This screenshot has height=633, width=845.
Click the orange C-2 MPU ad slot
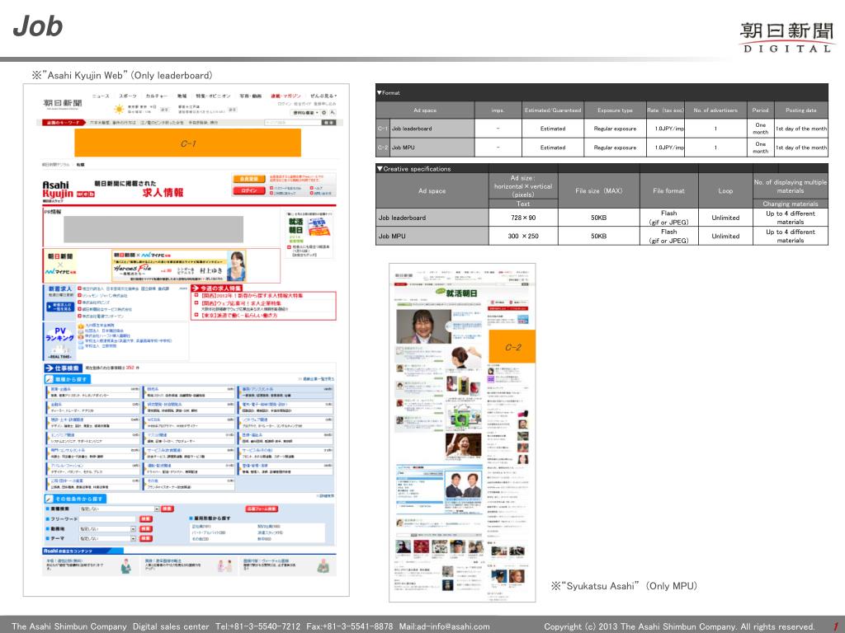pos(512,347)
